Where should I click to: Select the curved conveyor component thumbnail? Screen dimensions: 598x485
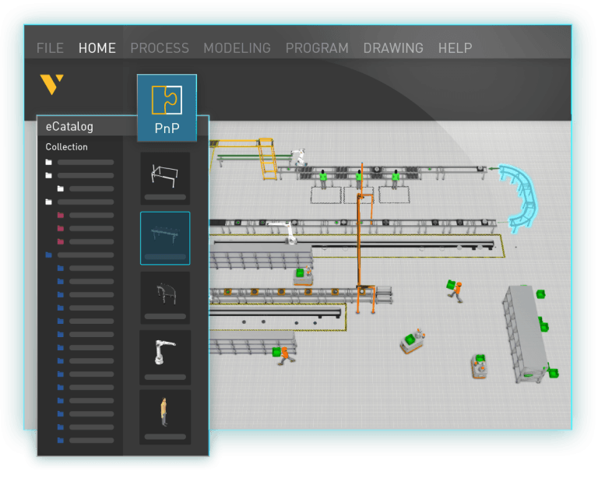(165, 294)
